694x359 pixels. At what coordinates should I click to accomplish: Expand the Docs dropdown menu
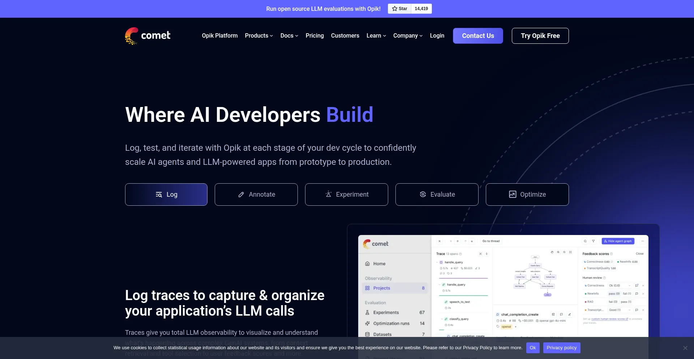point(289,36)
